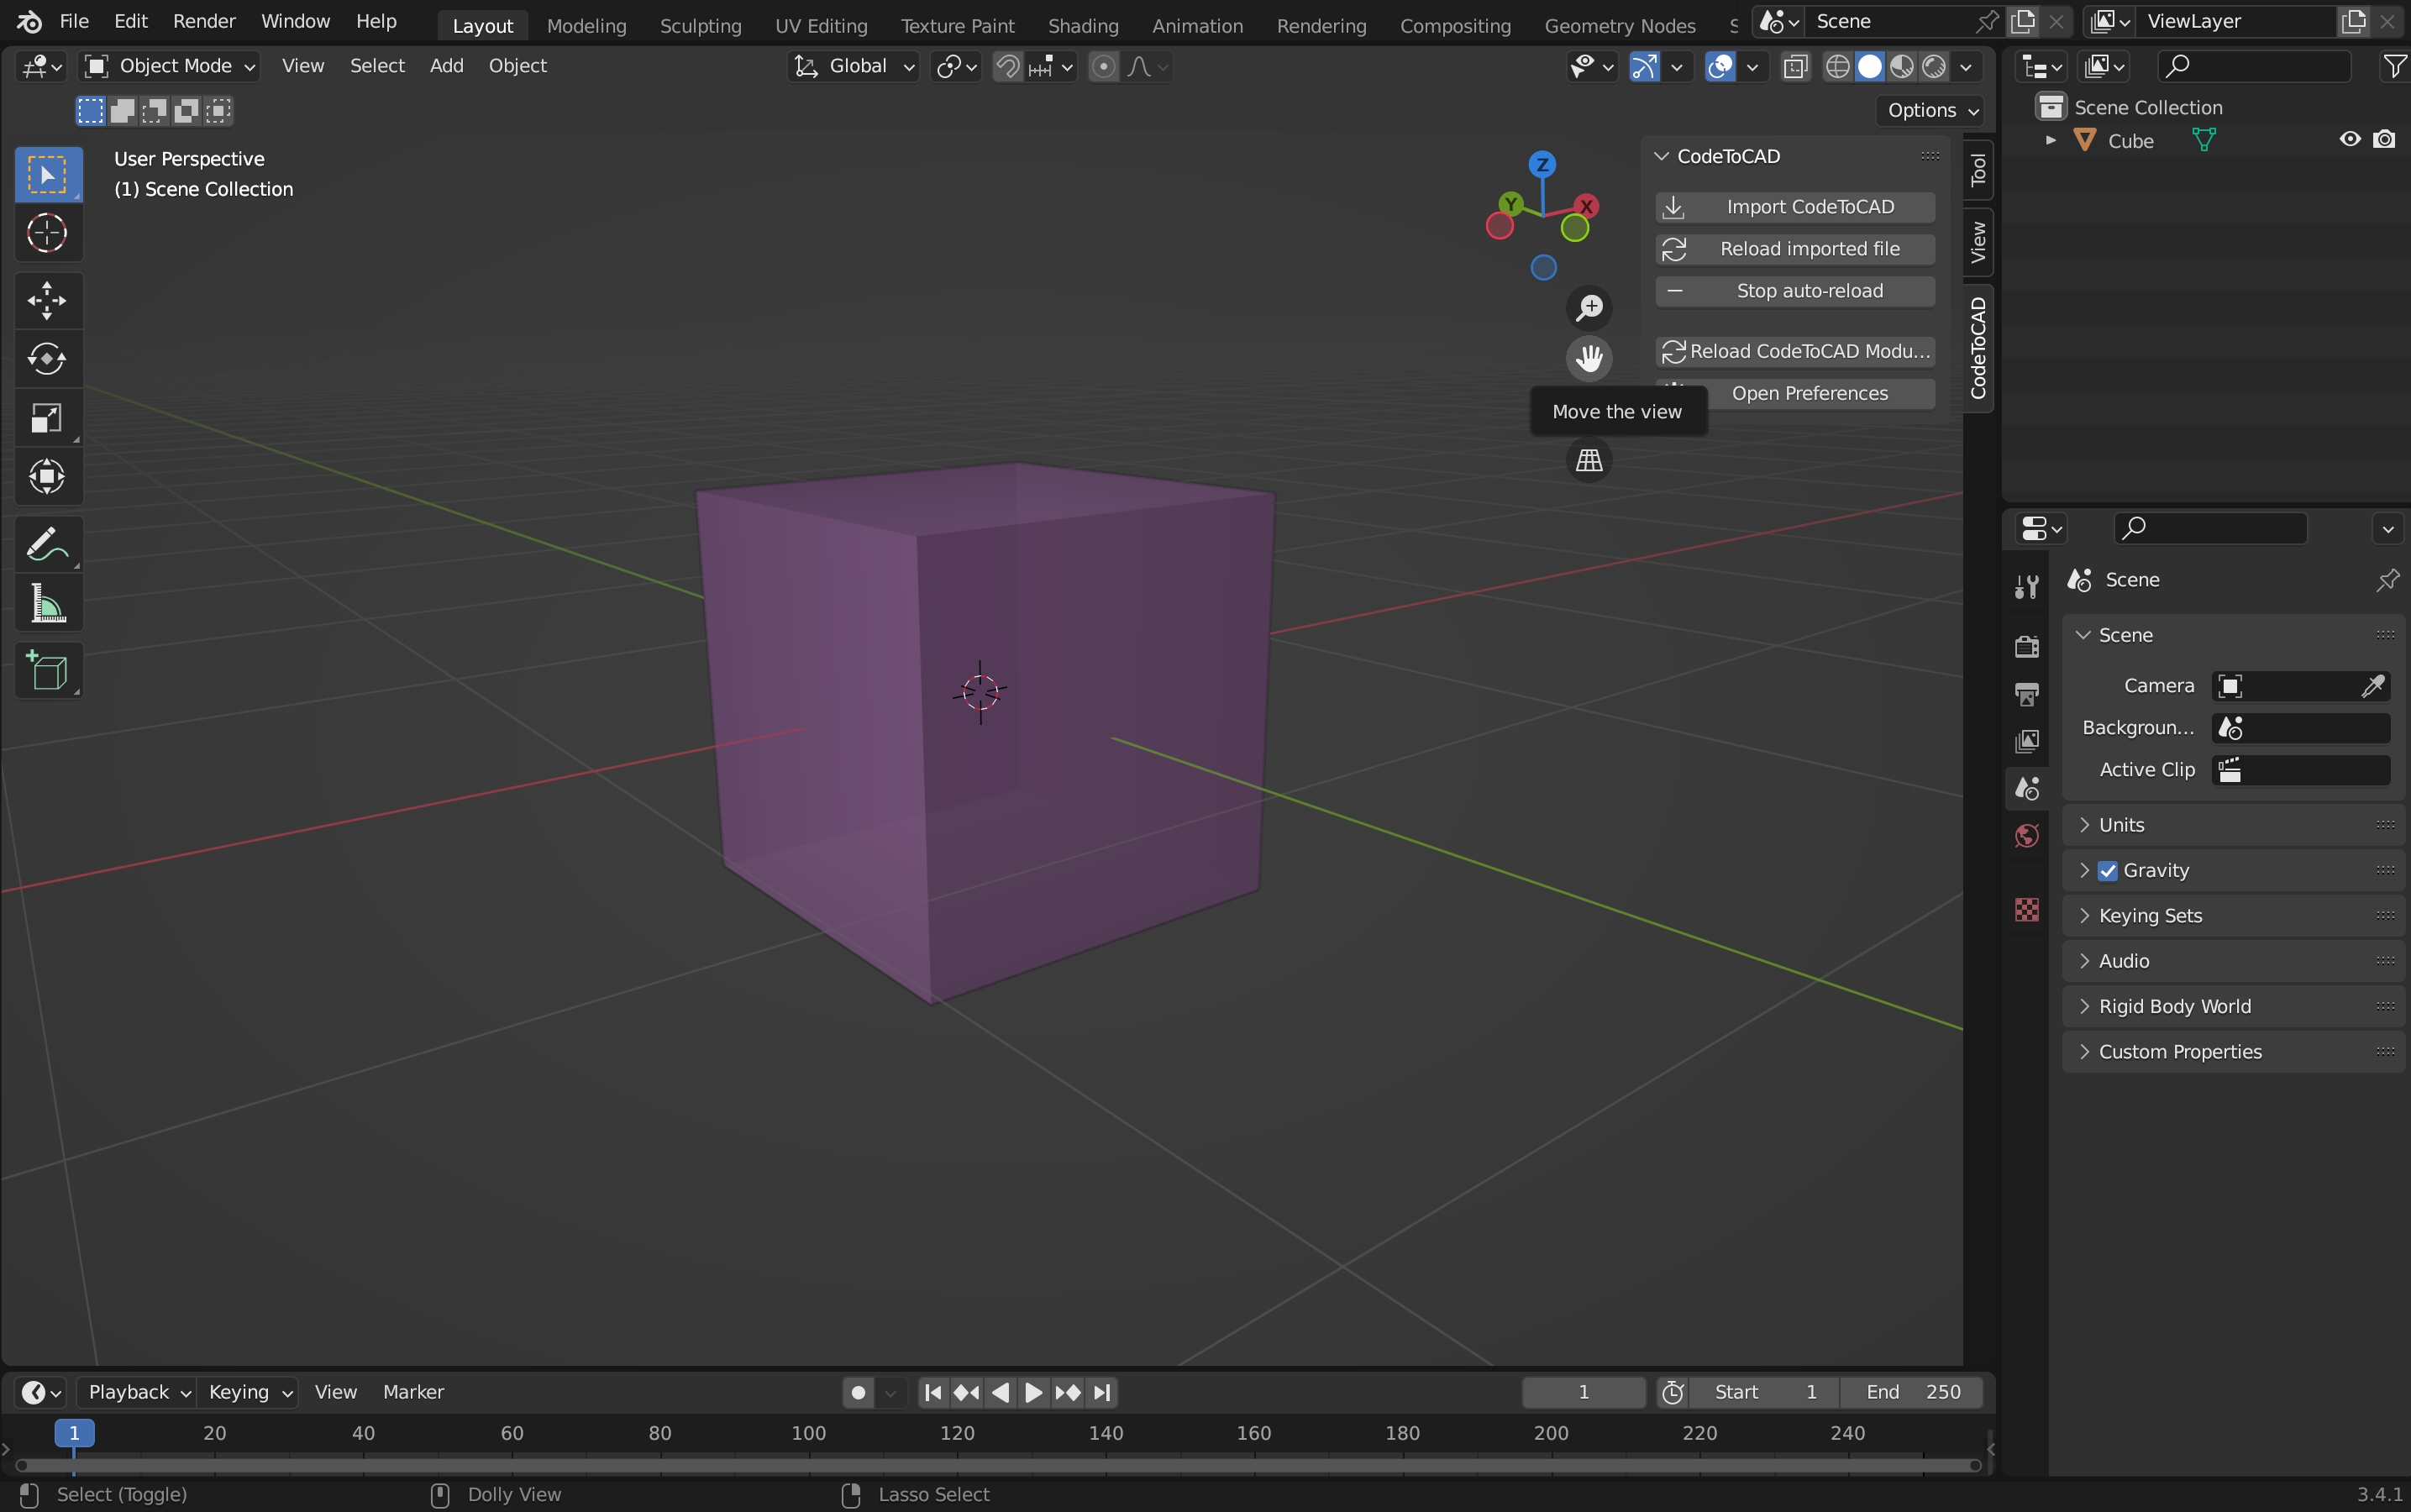Screen dimensions: 2411x1512
Task: Open the World properties globe icon
Action: click(x=2027, y=836)
